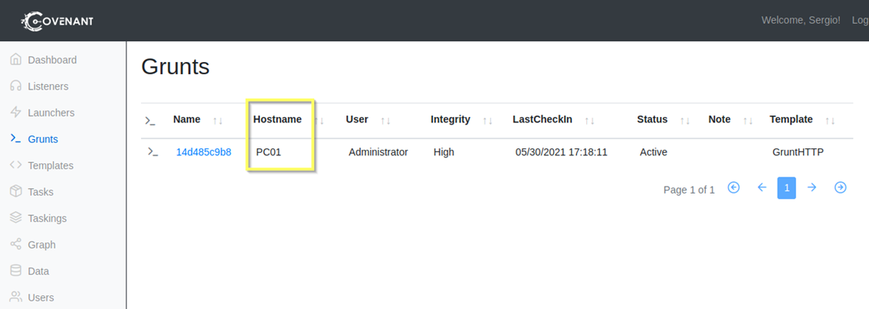Sort grunts by User column arrows

[385, 120]
